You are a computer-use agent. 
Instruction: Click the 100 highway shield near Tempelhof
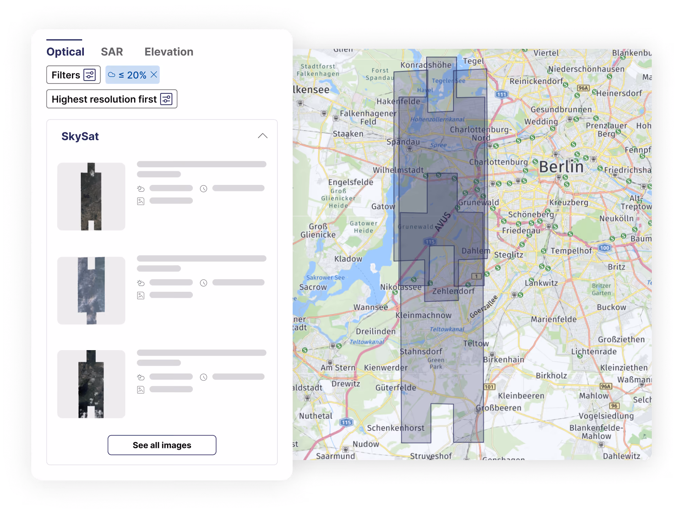(604, 248)
